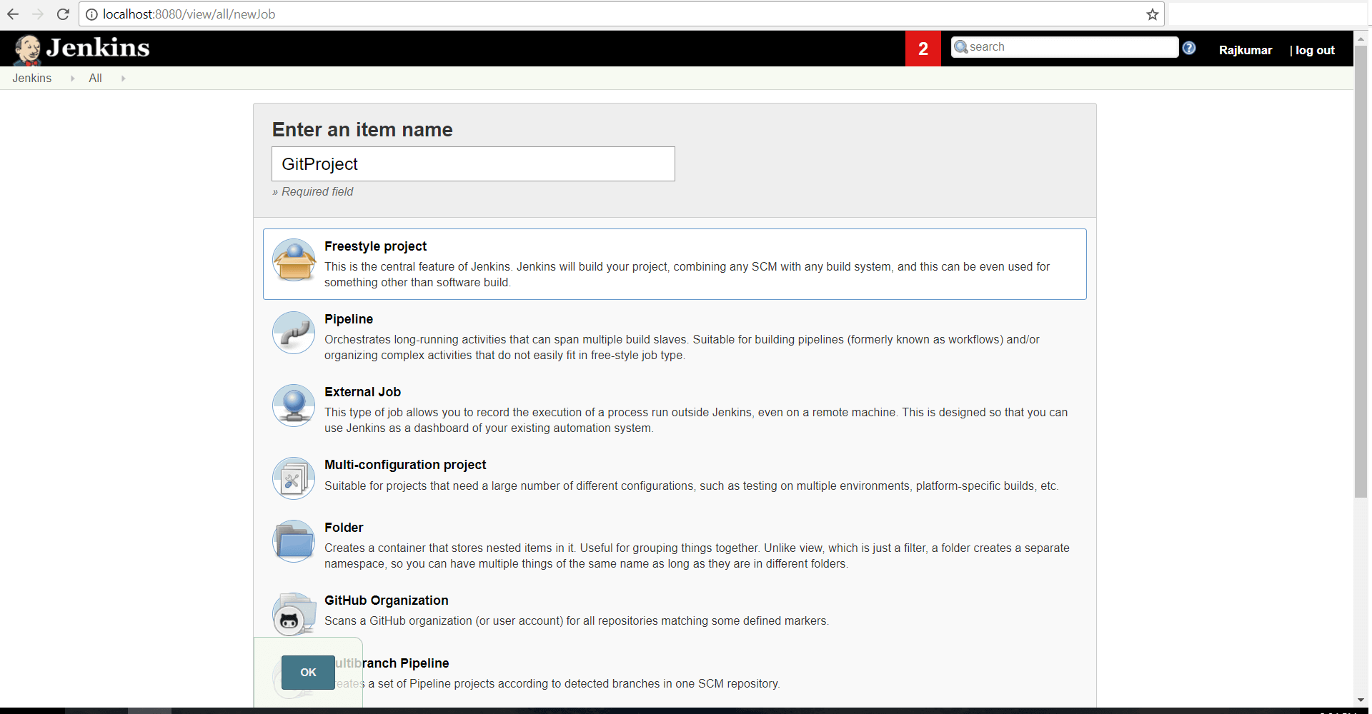1372x714 pixels.
Task: Expand the breadcrumb arrow after Jenkins
Action: pos(72,78)
